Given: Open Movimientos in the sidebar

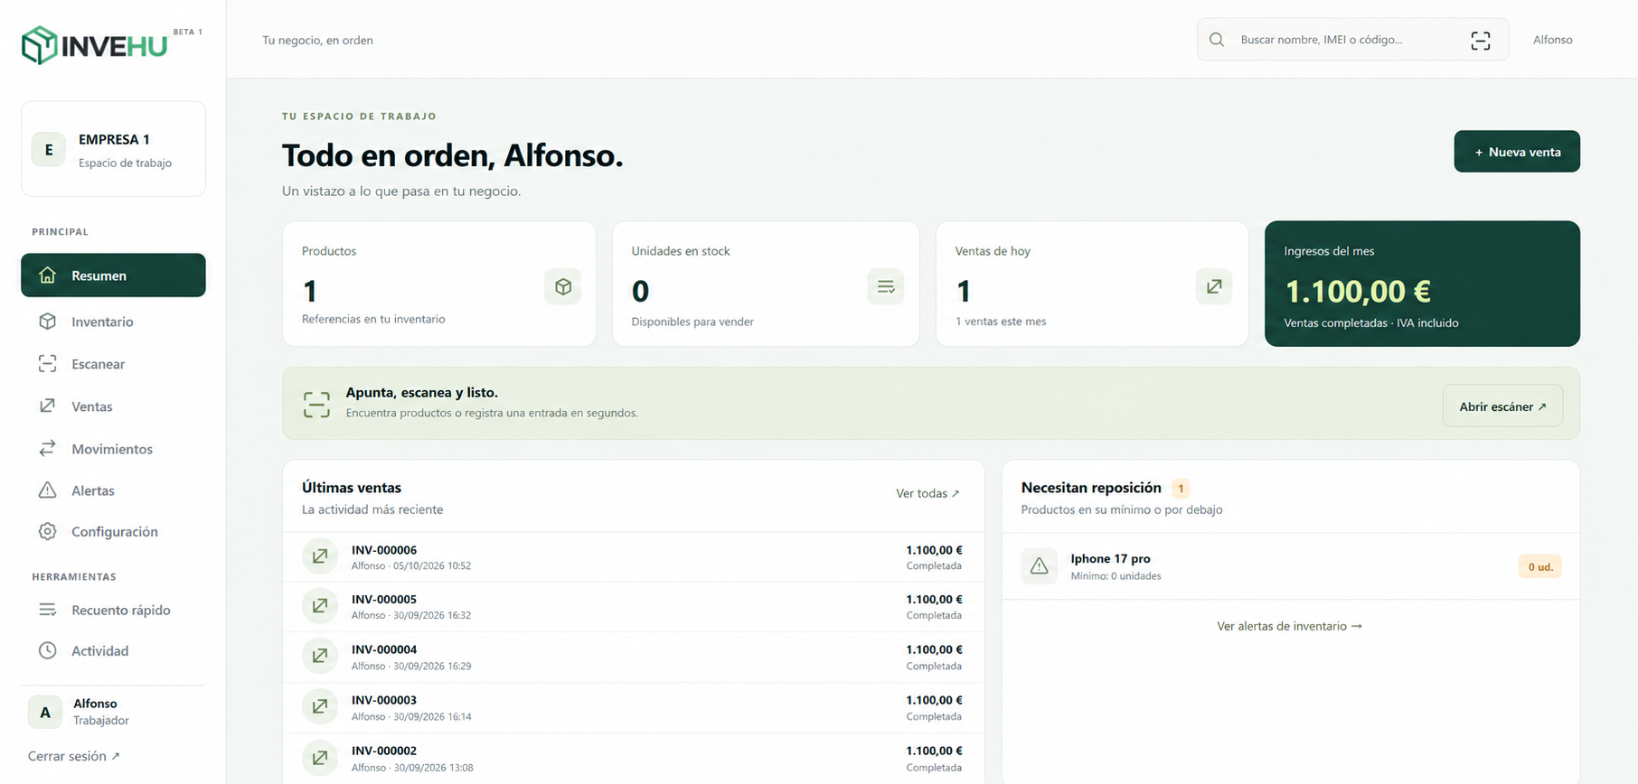Looking at the screenshot, I should (x=113, y=449).
